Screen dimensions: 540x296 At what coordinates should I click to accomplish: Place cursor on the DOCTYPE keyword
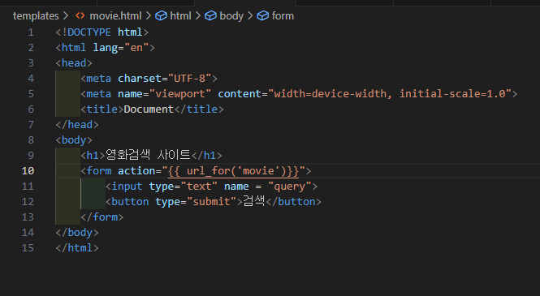coord(89,32)
